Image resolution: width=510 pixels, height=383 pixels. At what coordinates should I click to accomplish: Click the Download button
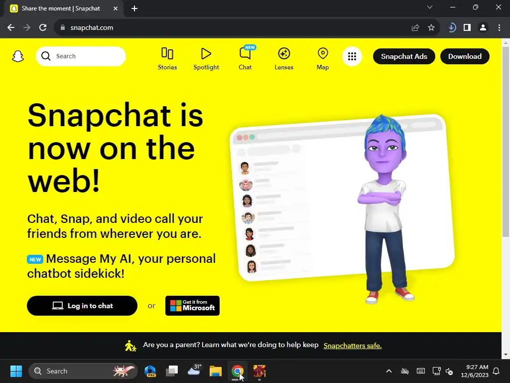point(465,56)
